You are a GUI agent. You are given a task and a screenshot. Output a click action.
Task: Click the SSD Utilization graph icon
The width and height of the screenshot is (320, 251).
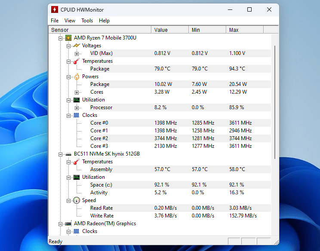(76, 178)
